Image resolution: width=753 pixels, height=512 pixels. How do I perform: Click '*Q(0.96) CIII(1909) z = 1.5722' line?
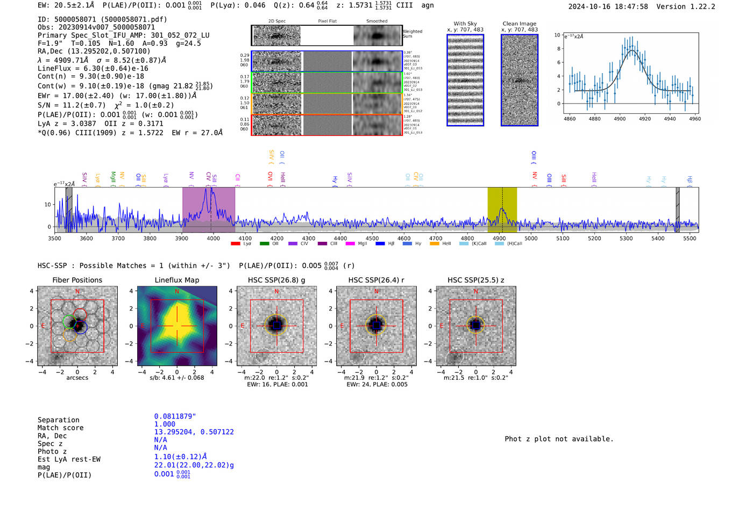[130, 133]
